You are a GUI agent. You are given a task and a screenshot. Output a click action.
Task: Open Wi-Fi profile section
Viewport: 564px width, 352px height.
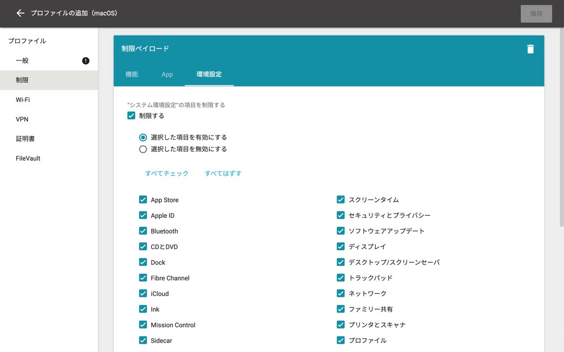click(x=49, y=100)
